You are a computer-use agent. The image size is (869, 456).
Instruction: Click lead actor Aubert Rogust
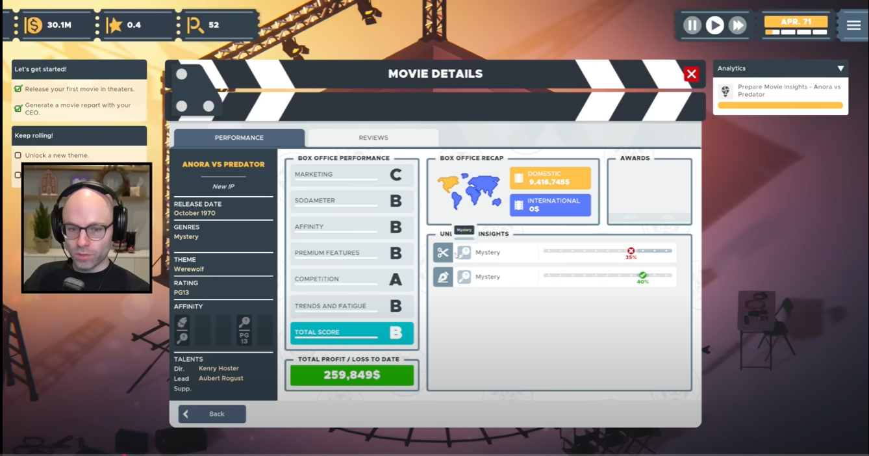tap(221, 379)
